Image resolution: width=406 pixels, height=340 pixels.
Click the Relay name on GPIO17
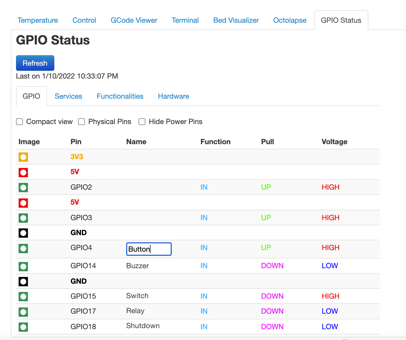coord(135,311)
